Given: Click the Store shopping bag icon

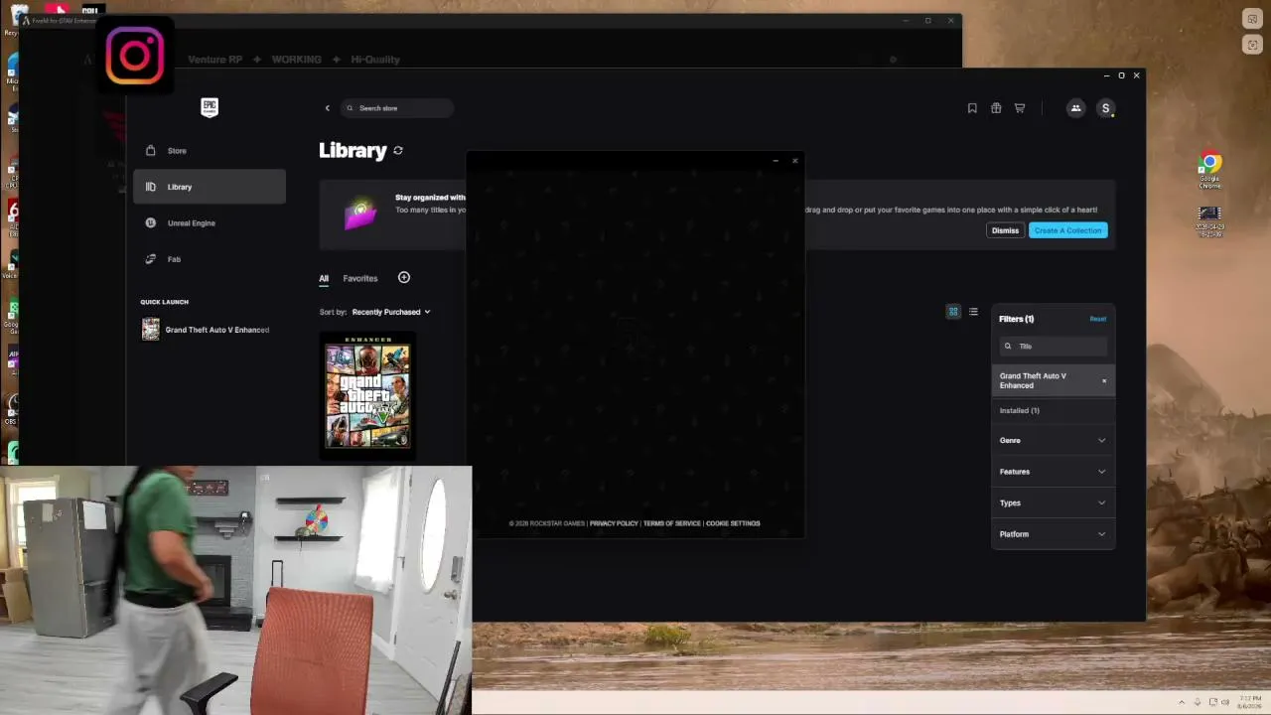Looking at the screenshot, I should [151, 151].
